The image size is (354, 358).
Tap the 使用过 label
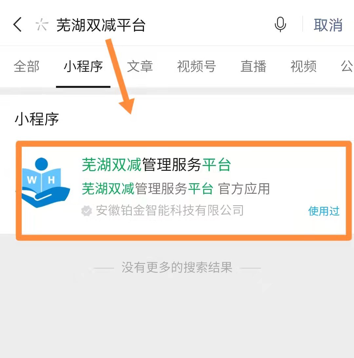[324, 211]
